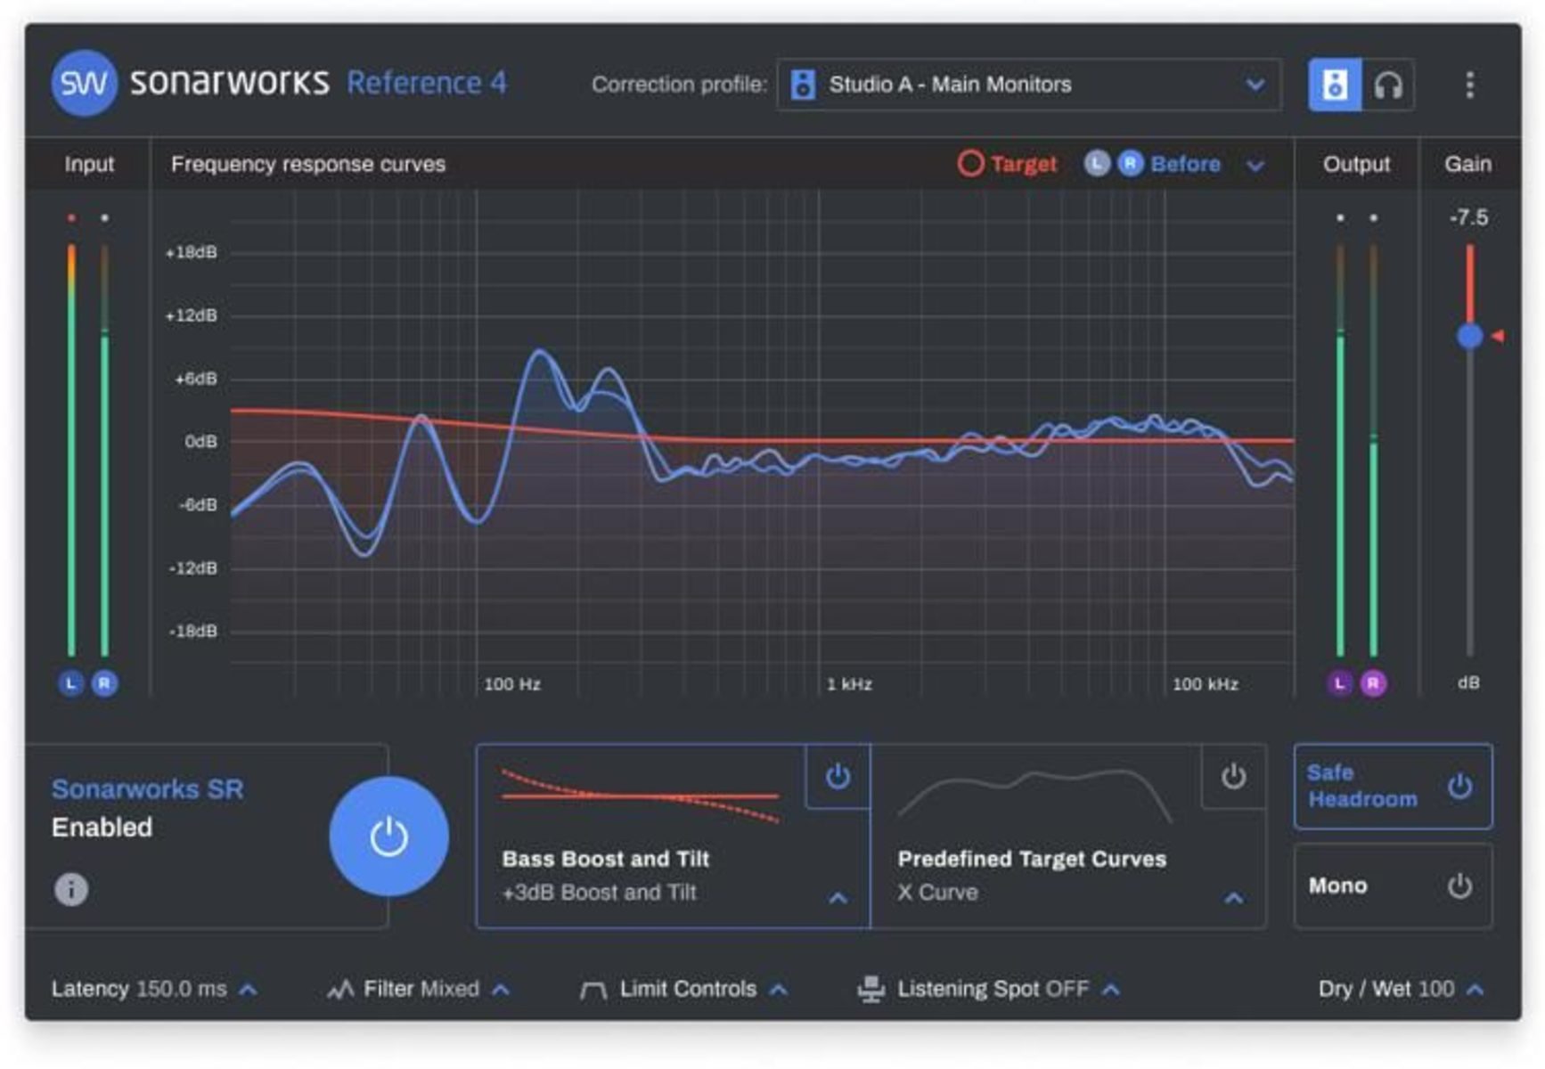
Task: Click Bass Boost tilt curve preview
Action: (640, 796)
